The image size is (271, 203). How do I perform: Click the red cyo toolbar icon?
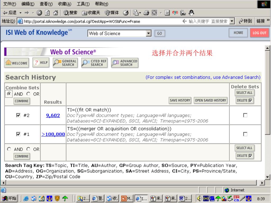[175, 13]
